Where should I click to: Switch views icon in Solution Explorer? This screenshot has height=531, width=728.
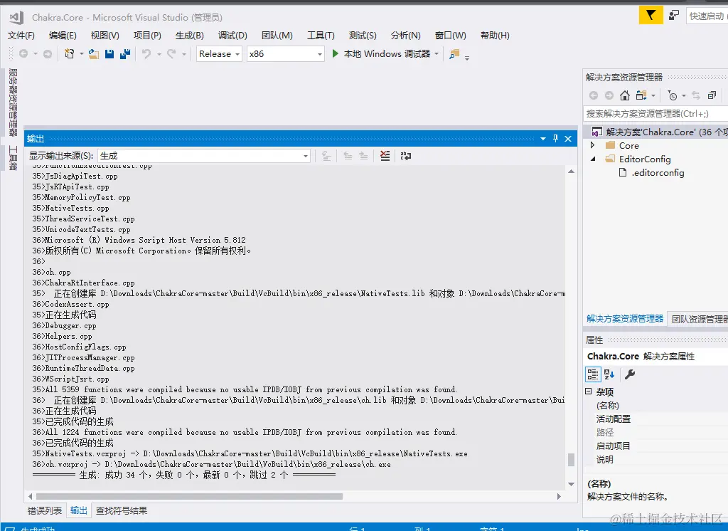point(641,95)
